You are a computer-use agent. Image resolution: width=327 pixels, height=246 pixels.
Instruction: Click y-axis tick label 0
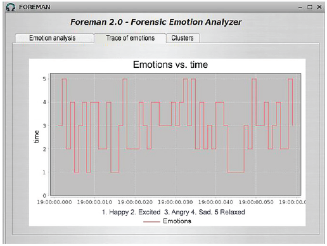pyautogui.click(x=44, y=196)
